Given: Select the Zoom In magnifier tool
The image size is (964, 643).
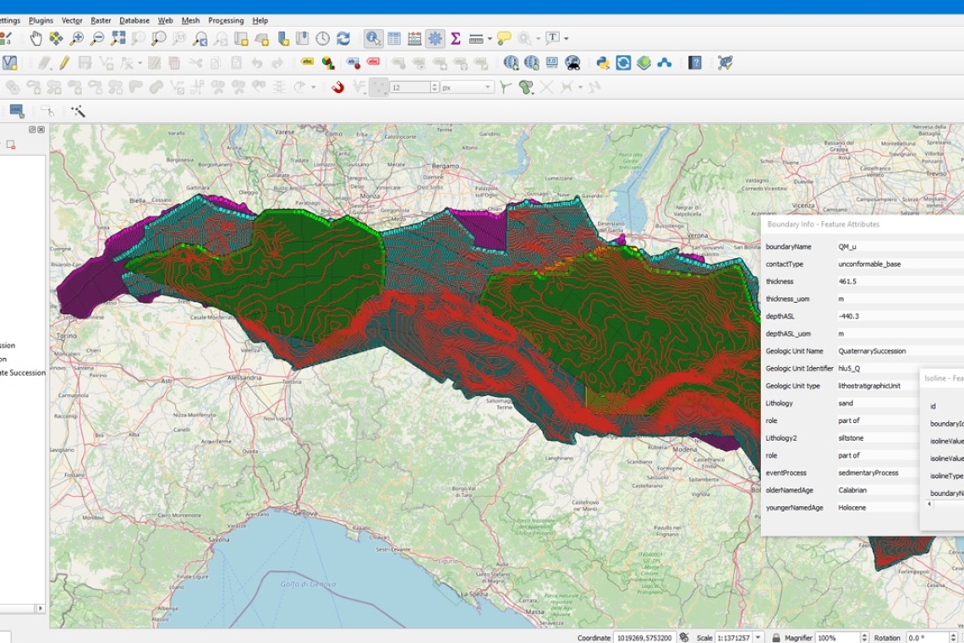Looking at the screenshot, I should [77, 39].
